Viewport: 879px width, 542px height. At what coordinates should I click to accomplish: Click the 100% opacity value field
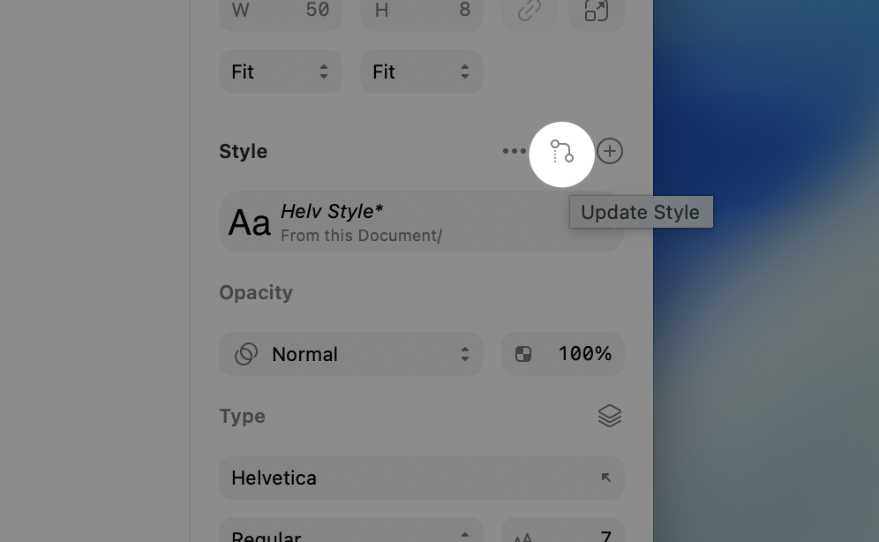[x=585, y=353]
